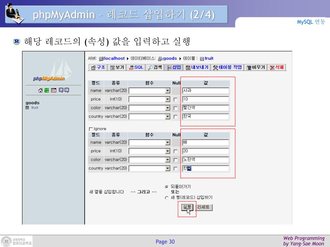Viewport: 330px width, 247px height.
Task: Toggle Null checkbox for second country row
Action: [175, 169]
